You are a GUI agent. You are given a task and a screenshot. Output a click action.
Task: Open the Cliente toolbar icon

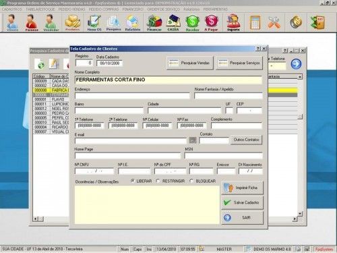coord(12,22)
